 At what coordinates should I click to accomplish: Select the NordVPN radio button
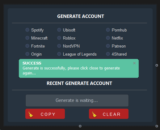pos(59,46)
